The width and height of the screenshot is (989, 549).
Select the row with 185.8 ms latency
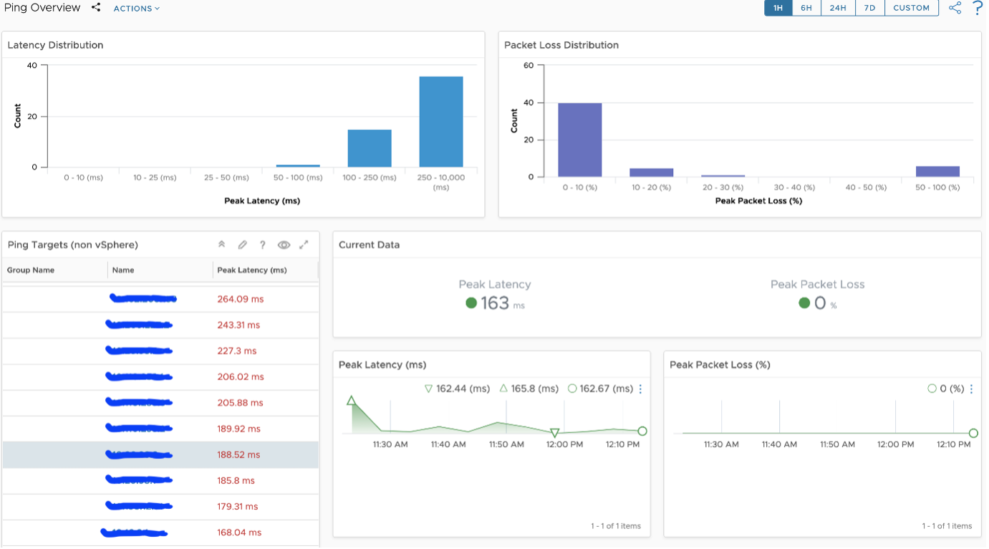160,480
